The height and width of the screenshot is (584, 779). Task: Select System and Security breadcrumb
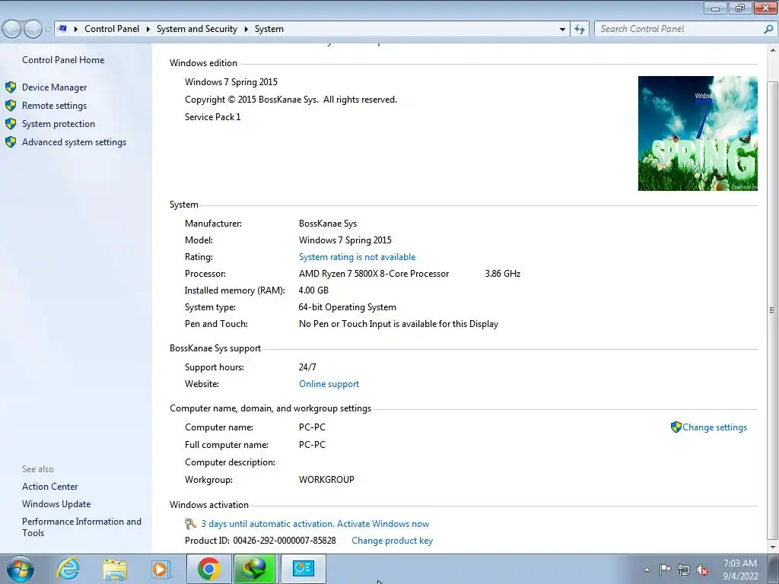point(197,29)
